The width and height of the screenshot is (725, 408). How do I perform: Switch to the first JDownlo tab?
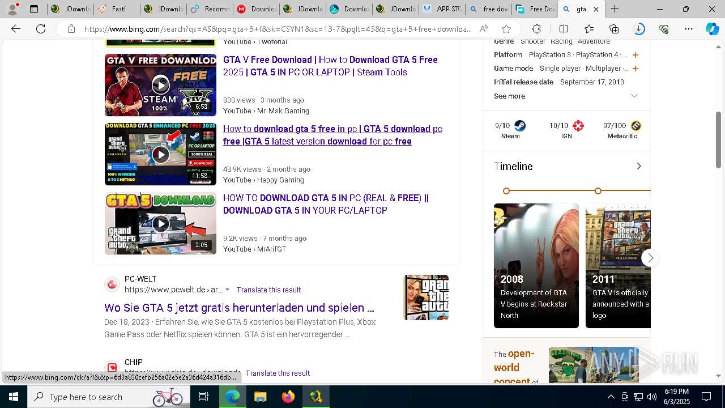pyautogui.click(x=70, y=9)
